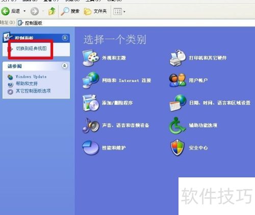Open 外观和主题 palette icon
This screenshot has width=255, height=215.
pyautogui.click(x=91, y=58)
